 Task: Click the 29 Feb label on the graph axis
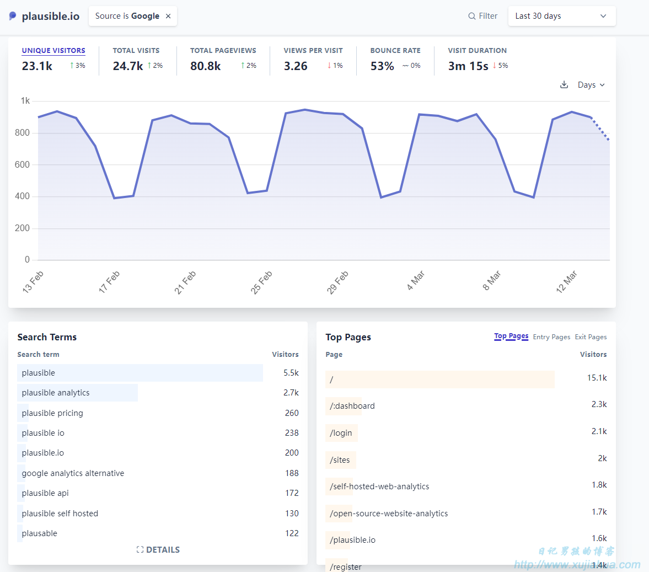tap(337, 282)
